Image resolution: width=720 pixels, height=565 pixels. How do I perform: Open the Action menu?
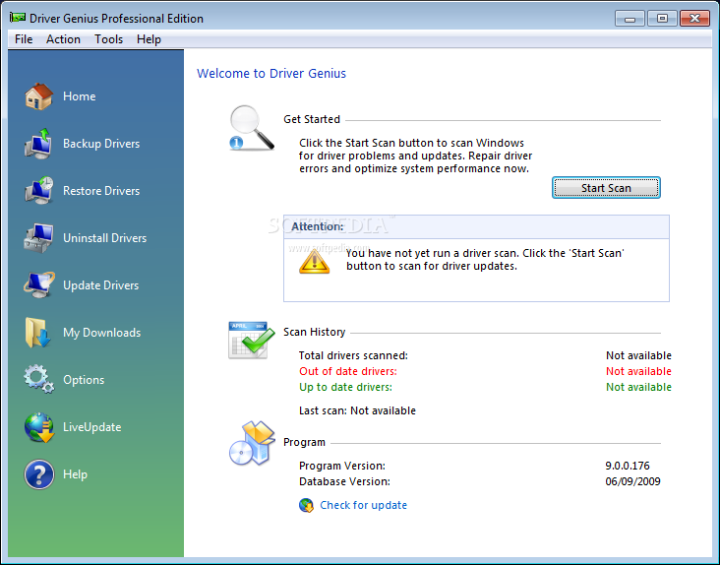(63, 39)
